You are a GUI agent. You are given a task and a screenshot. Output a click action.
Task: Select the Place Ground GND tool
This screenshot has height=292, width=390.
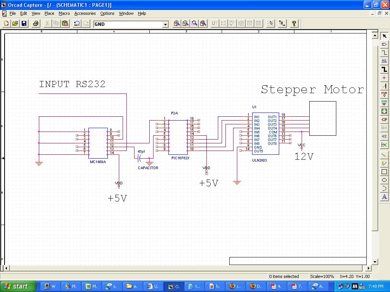(x=384, y=103)
